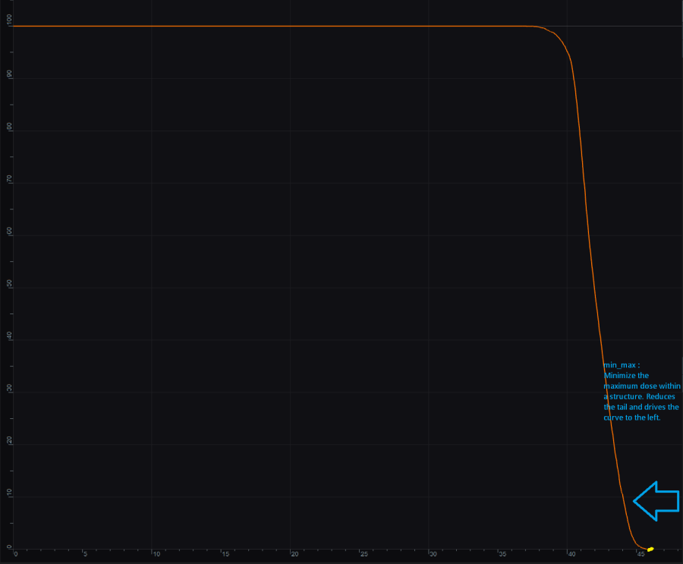683x564 pixels.
Task: Select the x-axis tick label 30
Action: pyautogui.click(x=434, y=554)
